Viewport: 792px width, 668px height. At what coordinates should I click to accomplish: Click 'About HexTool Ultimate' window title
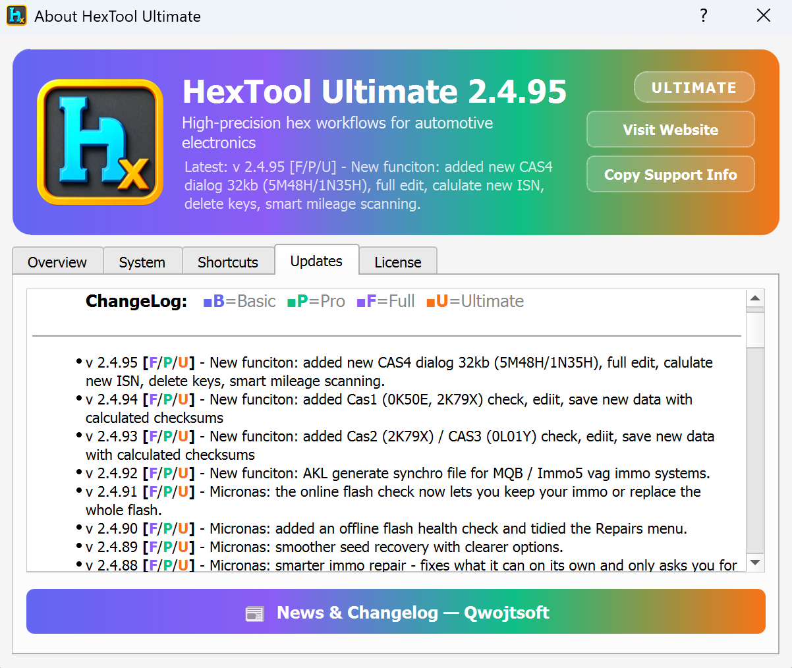pos(118,16)
